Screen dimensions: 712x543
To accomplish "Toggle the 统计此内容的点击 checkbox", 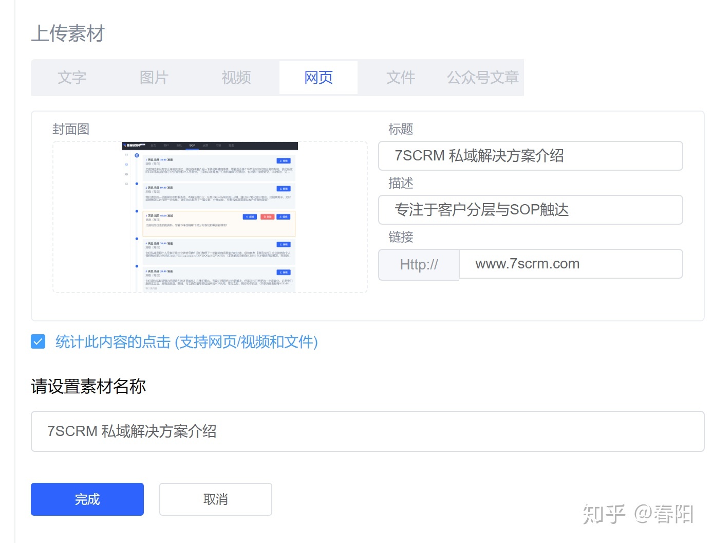I will coord(38,341).
